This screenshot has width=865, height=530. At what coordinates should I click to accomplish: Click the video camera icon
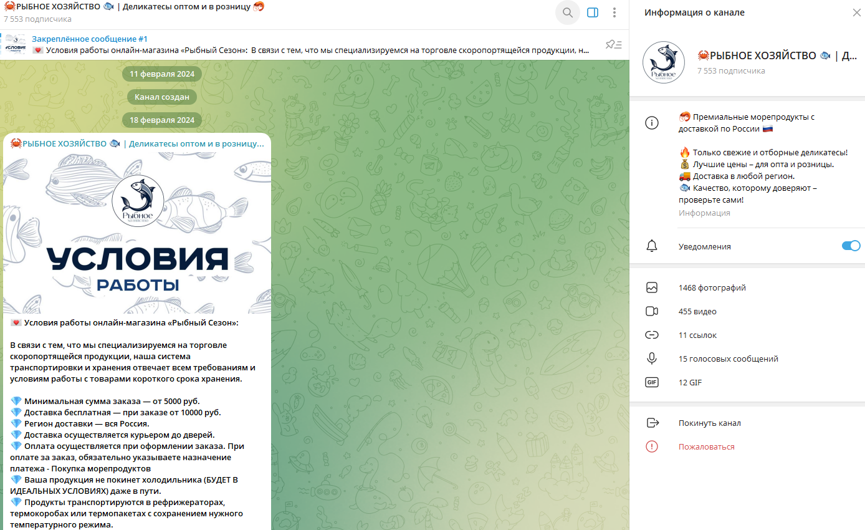[x=652, y=311]
